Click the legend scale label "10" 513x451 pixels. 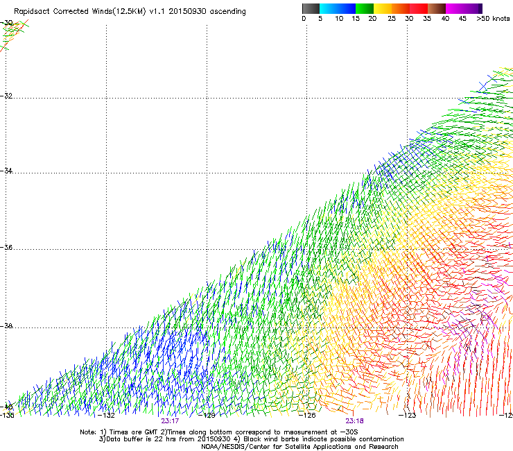[339, 19]
